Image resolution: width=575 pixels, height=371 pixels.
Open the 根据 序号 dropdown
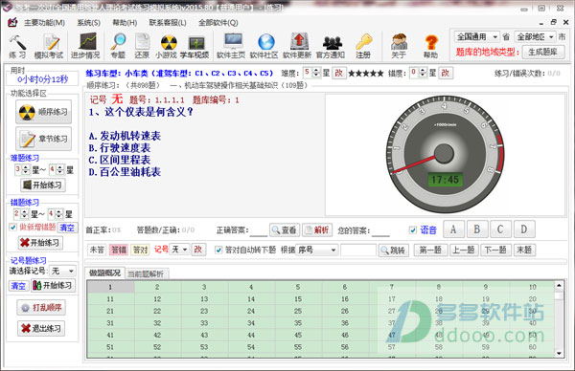pyautogui.click(x=317, y=250)
